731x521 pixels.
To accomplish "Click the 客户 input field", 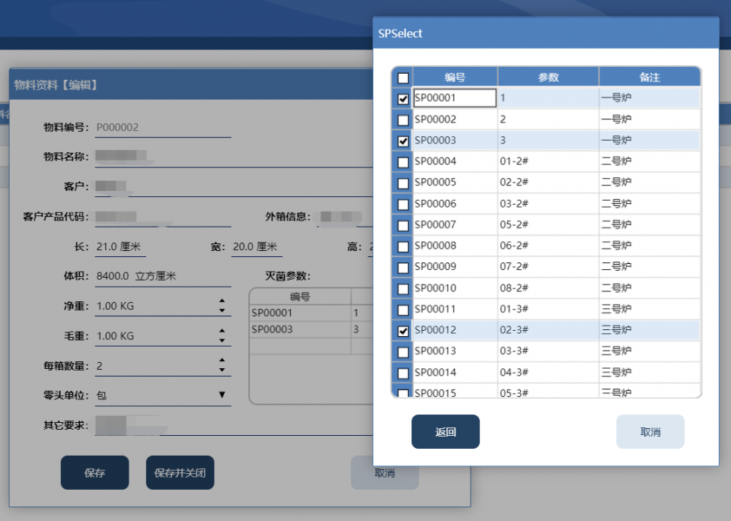I will [x=234, y=186].
